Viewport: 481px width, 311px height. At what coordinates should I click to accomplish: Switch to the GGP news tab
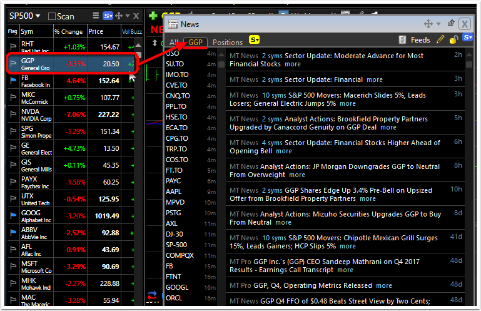click(x=195, y=43)
